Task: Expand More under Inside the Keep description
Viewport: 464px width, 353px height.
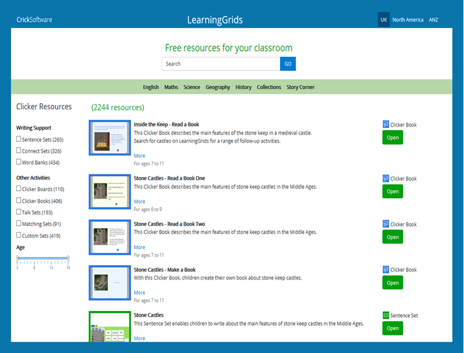Action: [x=139, y=156]
